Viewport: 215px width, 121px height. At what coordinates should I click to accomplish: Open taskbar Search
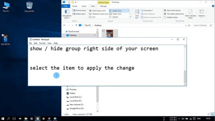point(8,119)
